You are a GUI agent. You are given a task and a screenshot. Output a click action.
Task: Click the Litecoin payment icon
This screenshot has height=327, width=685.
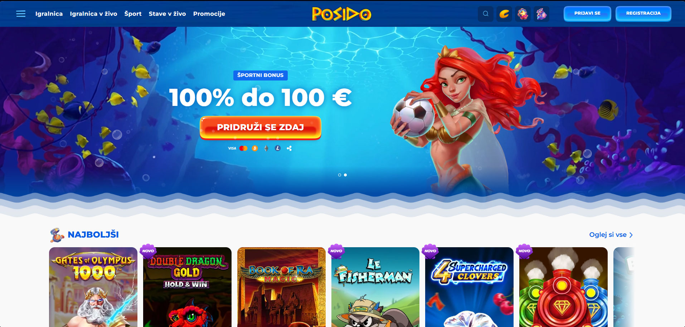278,148
